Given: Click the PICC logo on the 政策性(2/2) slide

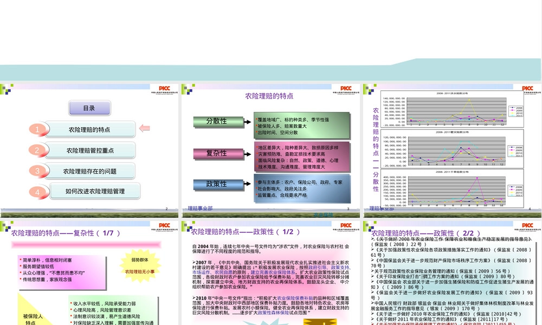Looking at the screenshot, I should click(x=527, y=226).
